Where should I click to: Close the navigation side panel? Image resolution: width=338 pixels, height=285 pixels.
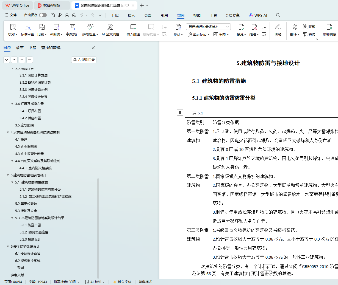[x=93, y=48]
